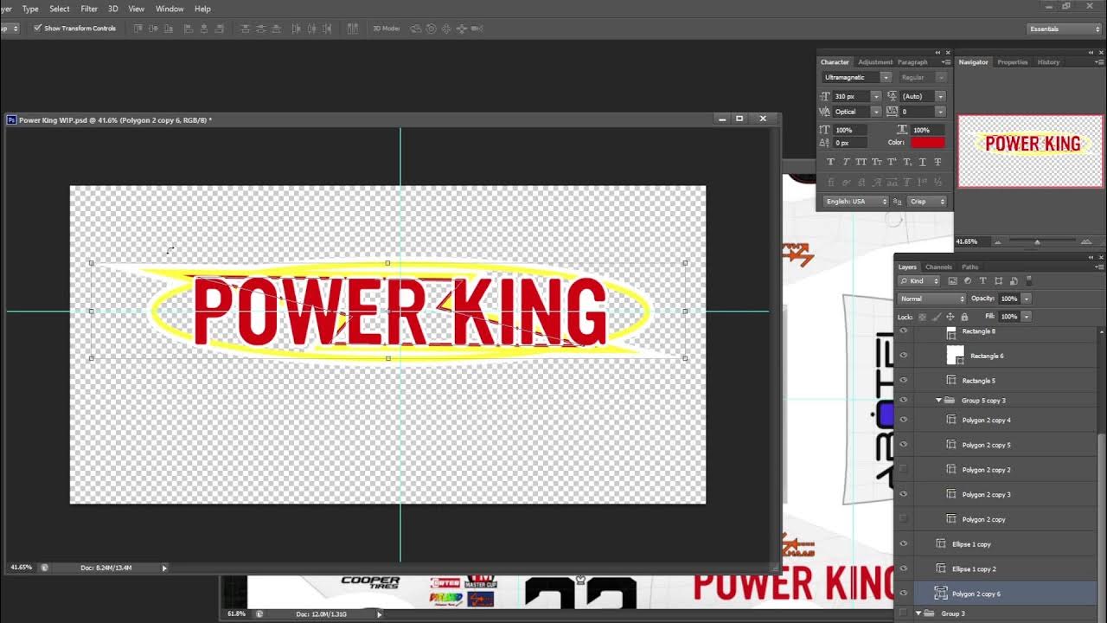
Task: Click the Navigator zoom slider
Action: point(1037,242)
